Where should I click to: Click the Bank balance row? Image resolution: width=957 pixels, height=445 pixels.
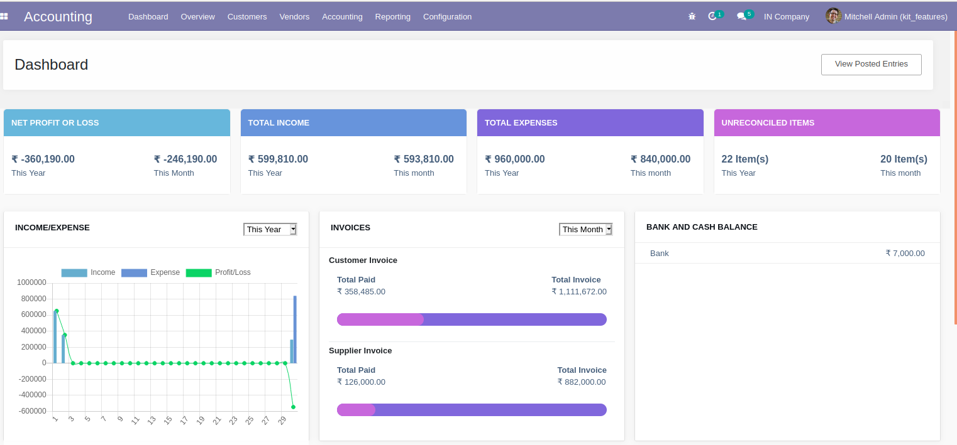tap(787, 253)
